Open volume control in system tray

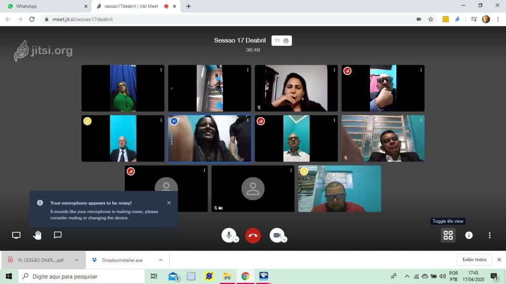[x=442, y=276]
